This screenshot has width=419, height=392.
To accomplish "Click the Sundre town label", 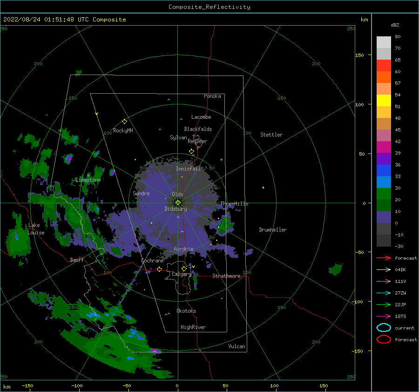I will [141, 193].
